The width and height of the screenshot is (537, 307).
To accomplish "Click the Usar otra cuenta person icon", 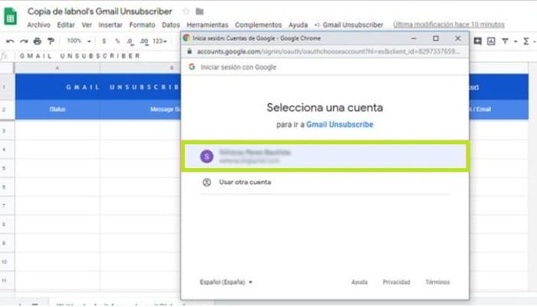I will [207, 183].
